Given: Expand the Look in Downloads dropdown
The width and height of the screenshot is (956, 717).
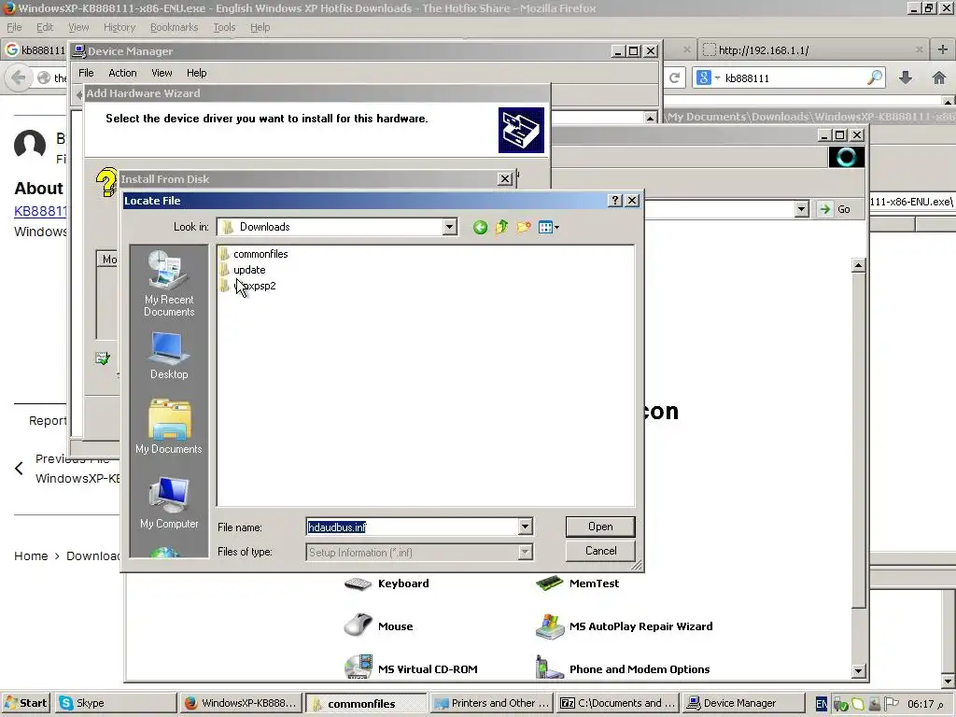Looking at the screenshot, I should [449, 227].
